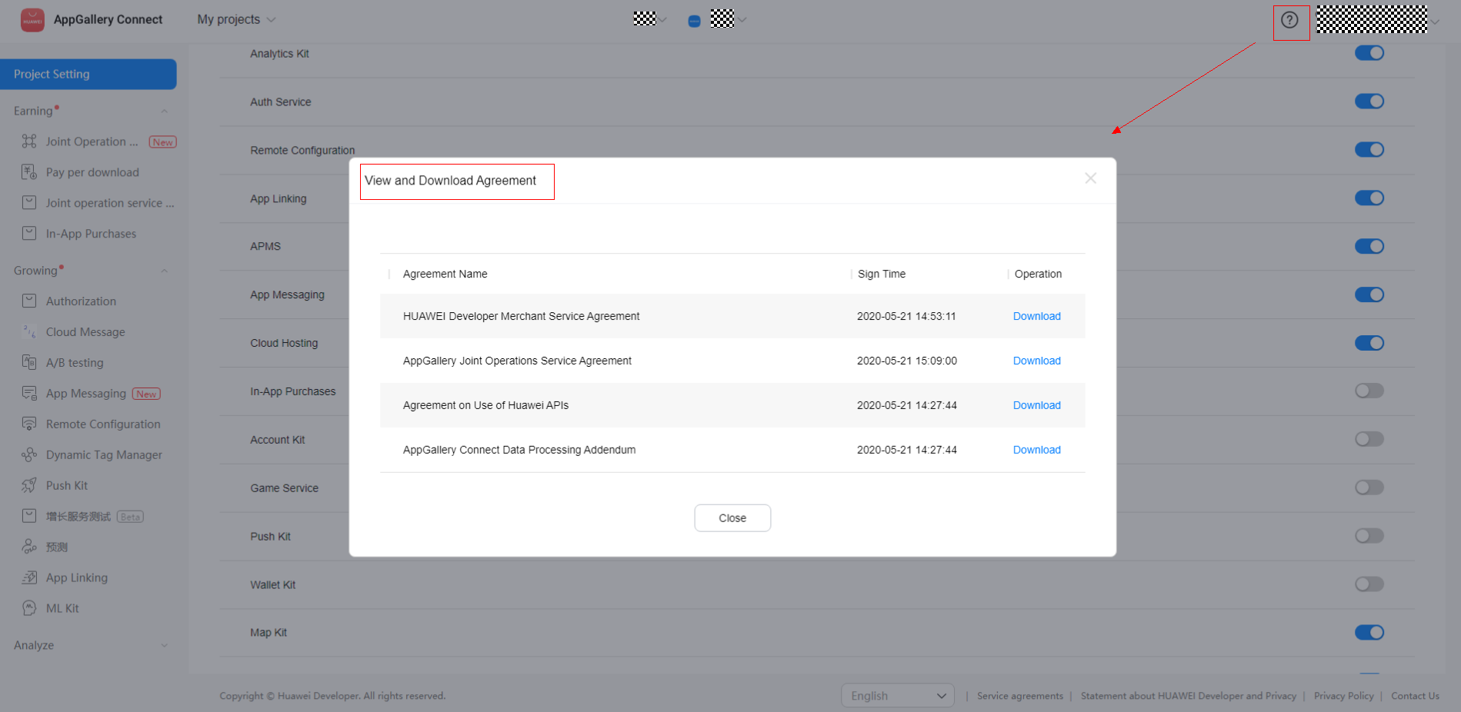The width and height of the screenshot is (1461, 712).
Task: Click the Close button in dialog
Action: [x=732, y=518]
